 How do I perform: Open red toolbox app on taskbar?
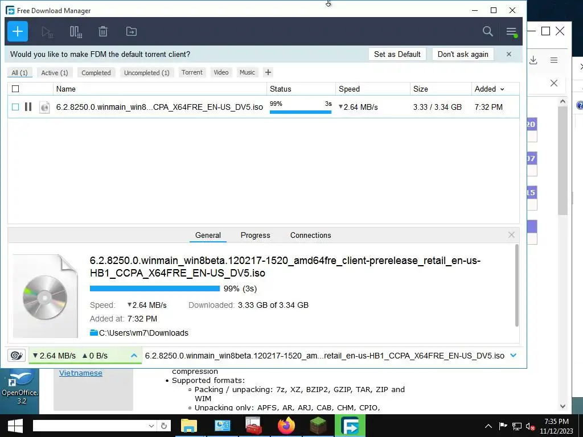254,426
